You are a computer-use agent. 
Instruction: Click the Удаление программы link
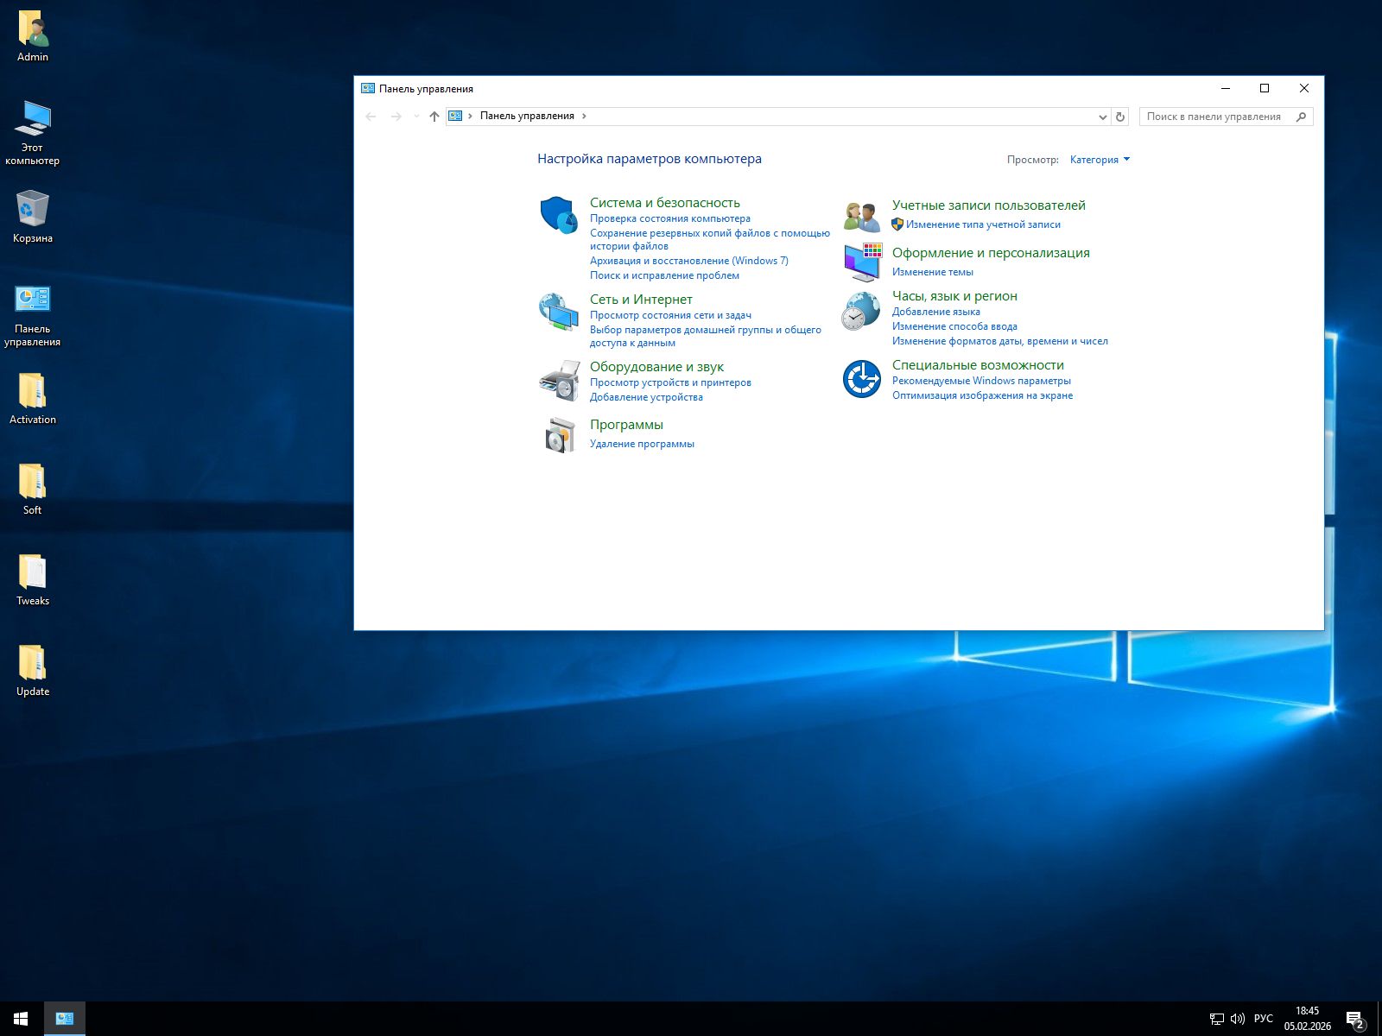pyautogui.click(x=641, y=444)
